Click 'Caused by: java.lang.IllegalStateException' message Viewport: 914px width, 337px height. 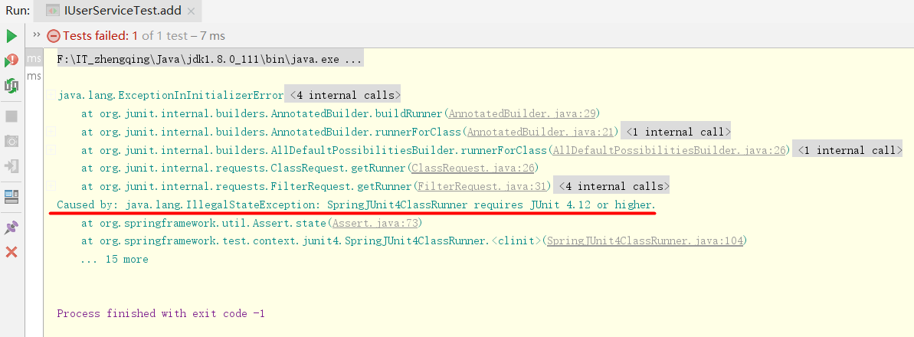click(x=357, y=205)
